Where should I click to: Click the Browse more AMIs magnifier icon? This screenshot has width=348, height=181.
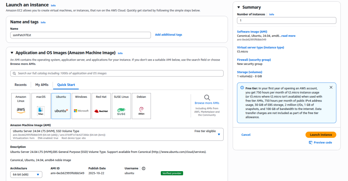click(x=207, y=97)
